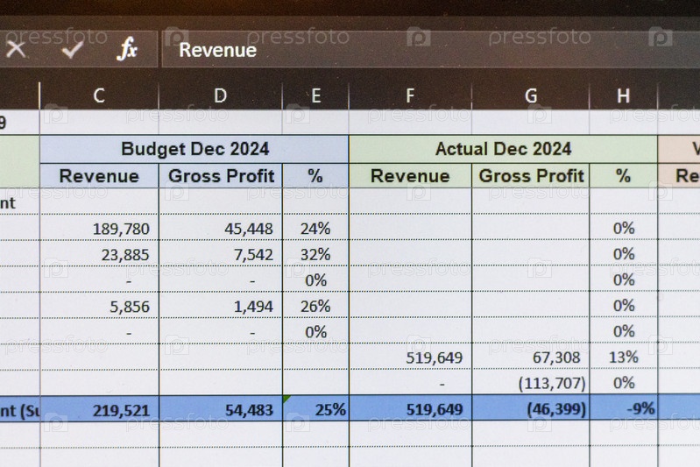Image resolution: width=700 pixels, height=467 pixels.
Task: Select column D header
Action: click(x=220, y=96)
